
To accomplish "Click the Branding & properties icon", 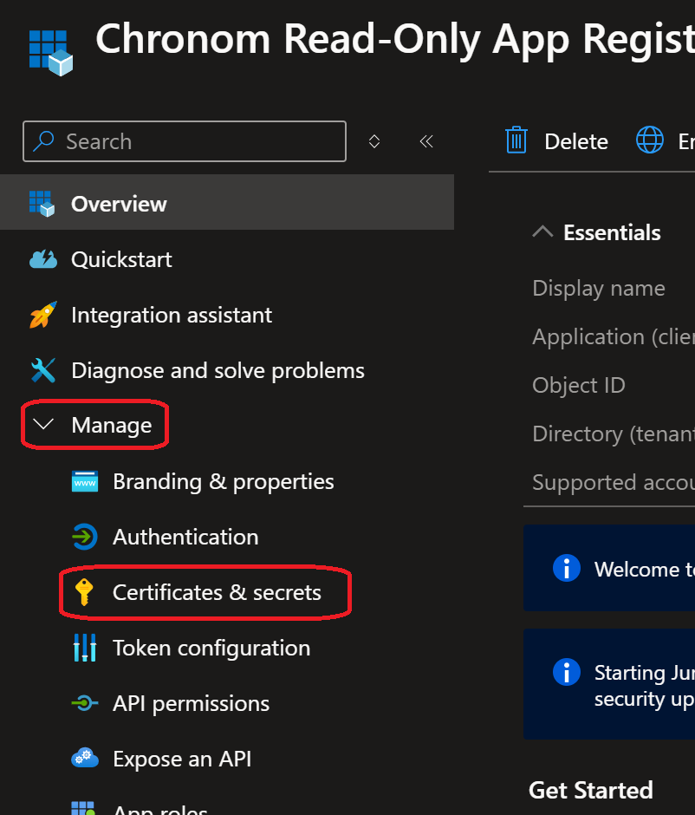I will tap(85, 481).
